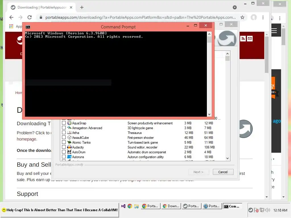Image resolution: width=291 pixels, height=218 pixels.
Task: Click the Armagetron Advanced icon
Action: [69, 128]
